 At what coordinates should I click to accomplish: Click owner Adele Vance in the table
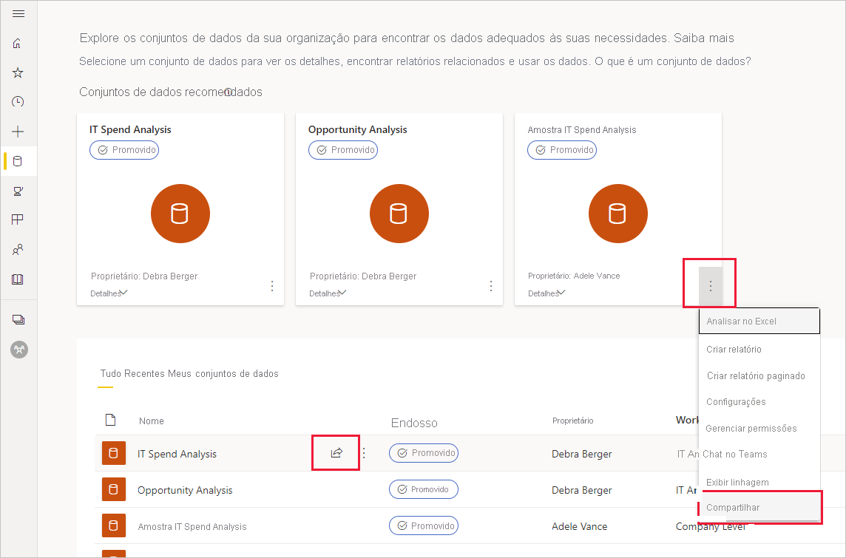pos(580,527)
